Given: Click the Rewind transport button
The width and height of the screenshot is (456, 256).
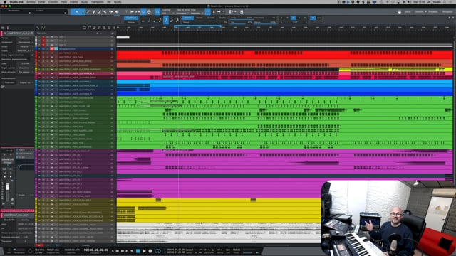Looking at the screenshot, I should point(117,251).
